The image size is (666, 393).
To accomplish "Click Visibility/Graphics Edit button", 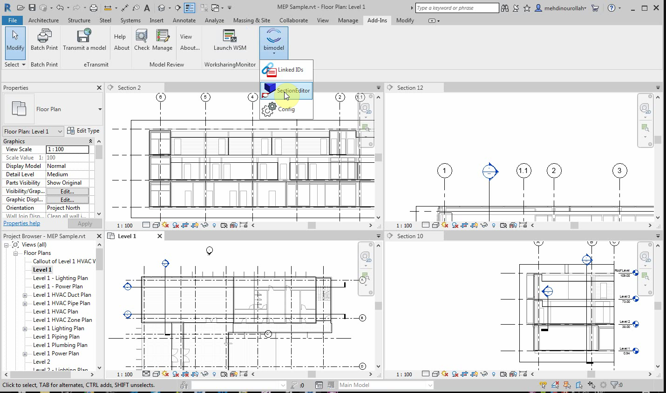I will tap(67, 192).
